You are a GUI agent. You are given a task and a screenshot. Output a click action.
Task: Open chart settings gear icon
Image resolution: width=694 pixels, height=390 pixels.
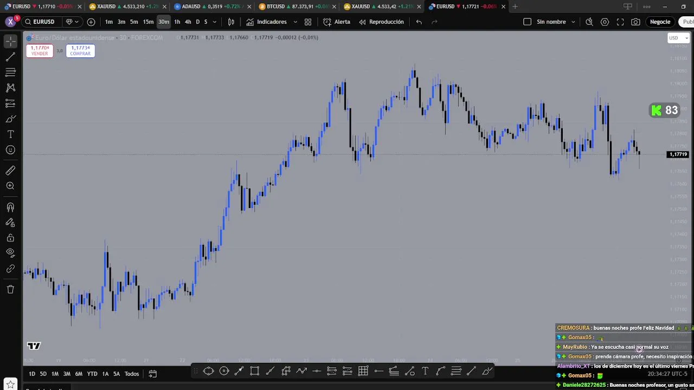[605, 22]
